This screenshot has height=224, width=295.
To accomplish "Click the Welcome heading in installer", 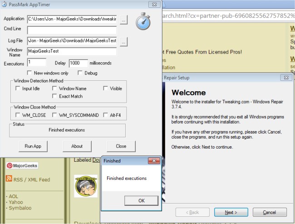I will coord(188,93).
